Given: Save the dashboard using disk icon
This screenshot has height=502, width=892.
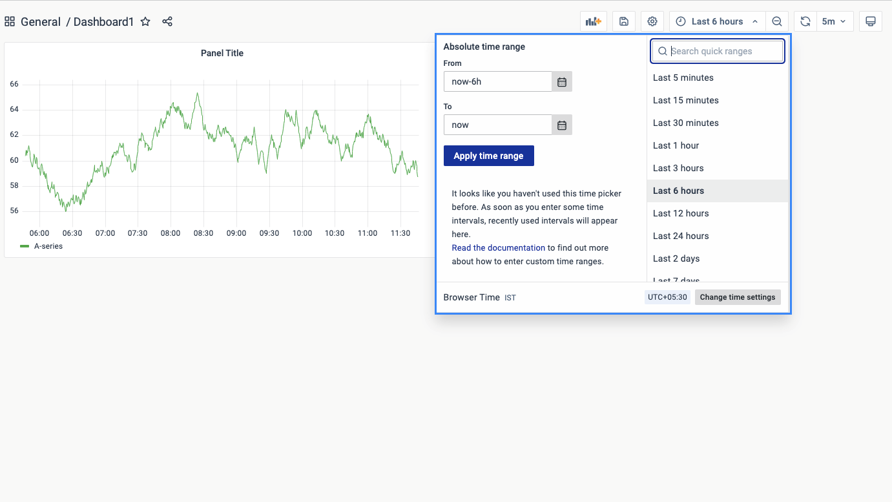Looking at the screenshot, I should coord(623,21).
